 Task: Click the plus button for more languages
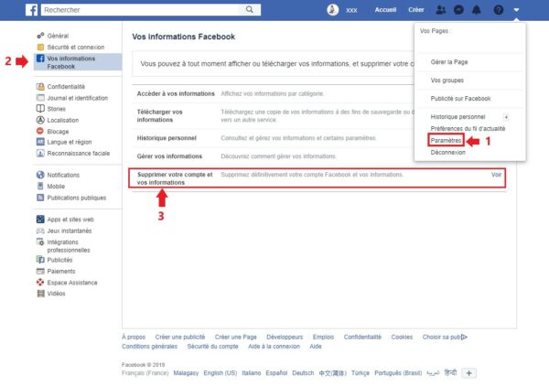[468, 373]
